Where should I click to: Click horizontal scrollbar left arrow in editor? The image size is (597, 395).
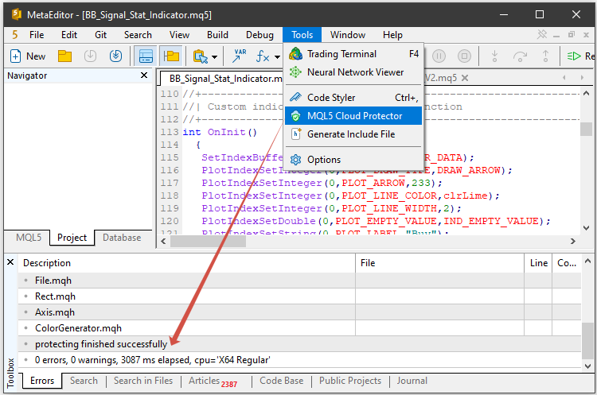[163, 242]
